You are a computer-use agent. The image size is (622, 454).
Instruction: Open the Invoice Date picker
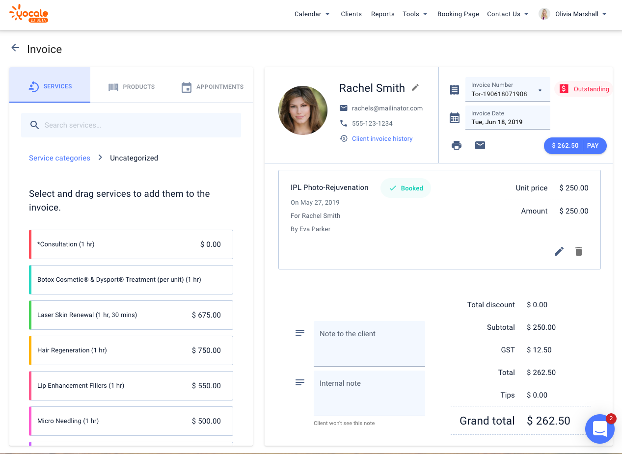[507, 118]
